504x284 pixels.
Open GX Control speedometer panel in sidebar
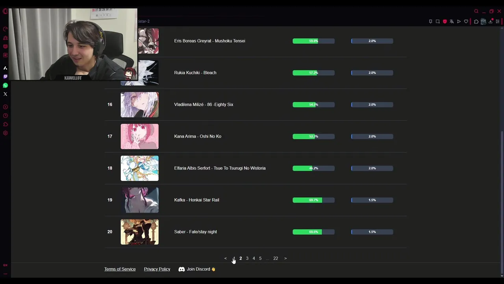point(5,29)
